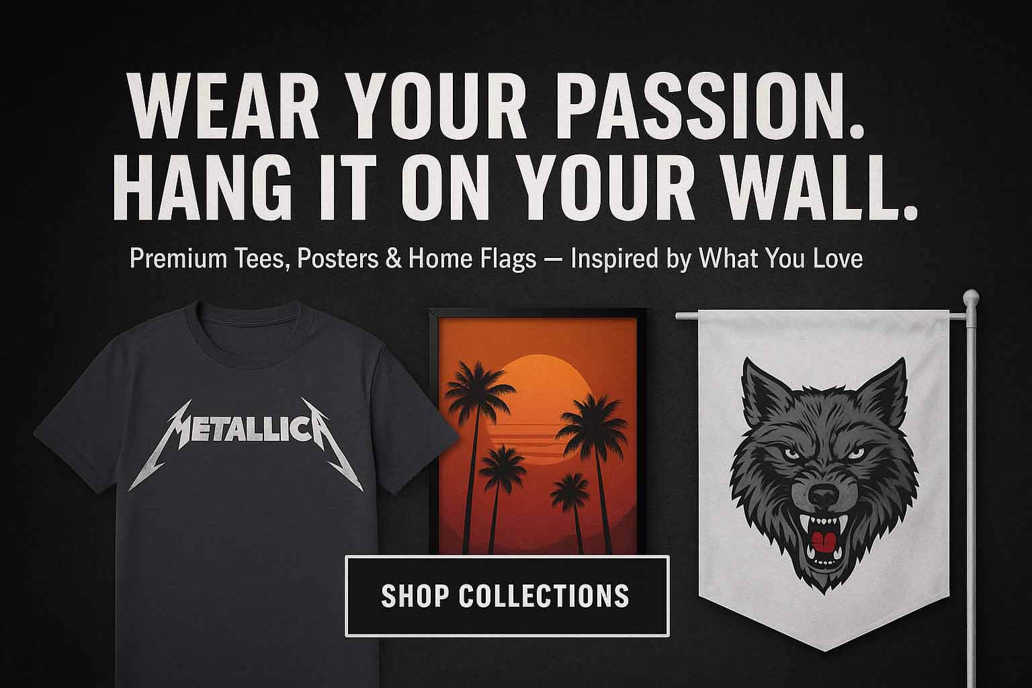Click the SHOP COLLECTIONS button
The height and width of the screenshot is (688, 1032).
click(x=507, y=596)
